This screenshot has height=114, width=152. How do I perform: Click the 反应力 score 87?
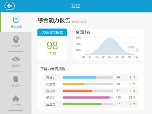[x=118, y=104]
